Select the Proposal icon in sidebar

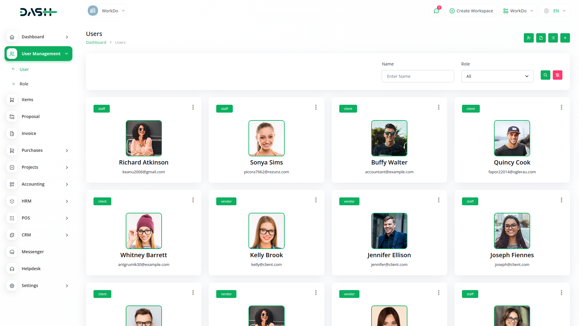tap(12, 117)
